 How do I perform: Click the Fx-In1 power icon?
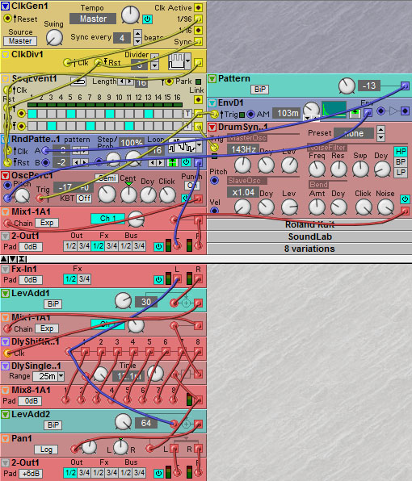coord(158,279)
